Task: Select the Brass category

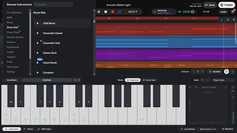Action: 10,23
